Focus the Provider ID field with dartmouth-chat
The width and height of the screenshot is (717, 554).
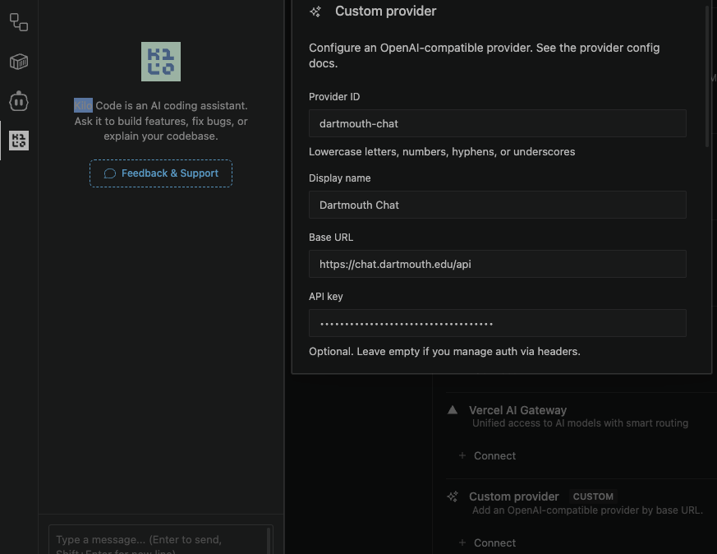498,123
